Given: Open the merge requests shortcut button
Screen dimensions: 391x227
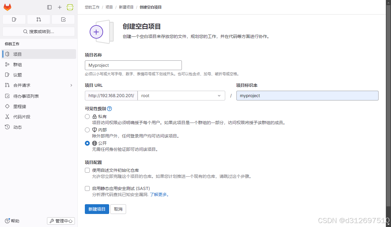Looking at the screenshot, I should 38,19.
